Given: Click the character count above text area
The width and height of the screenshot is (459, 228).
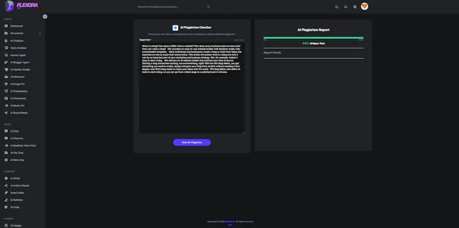Looking at the screenshot, I should pos(239,40).
